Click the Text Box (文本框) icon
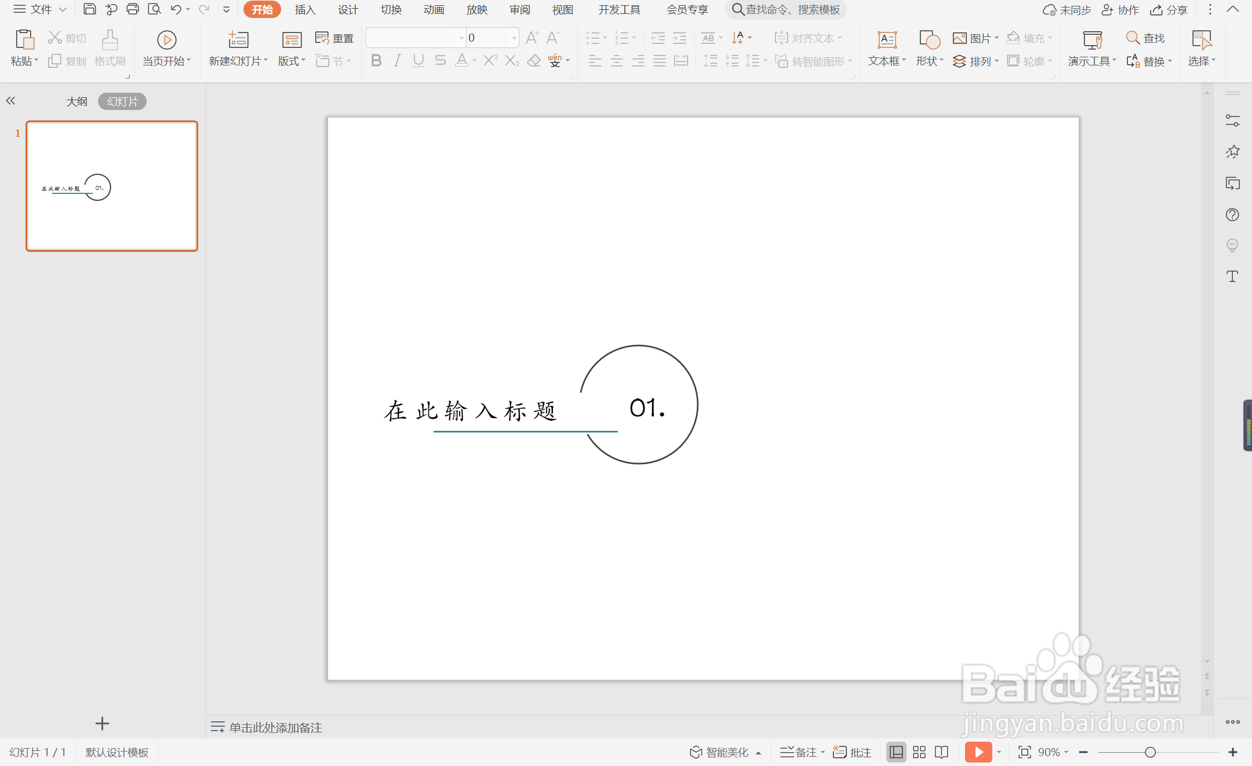The width and height of the screenshot is (1252, 766). 886,40
